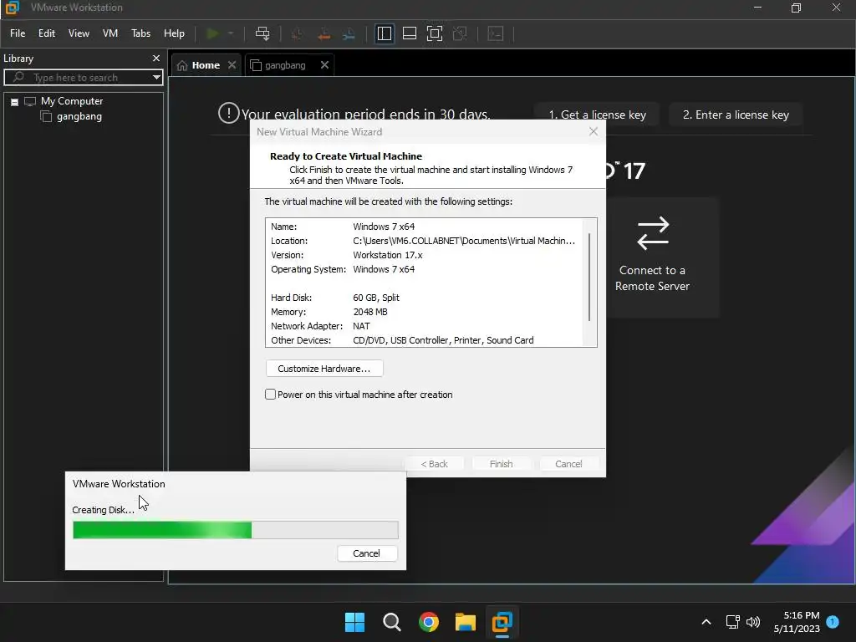Close the Home tab
Image resolution: width=856 pixels, height=642 pixels.
click(x=232, y=65)
